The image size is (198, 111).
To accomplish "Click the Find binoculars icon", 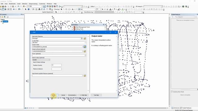I will 39,9.
